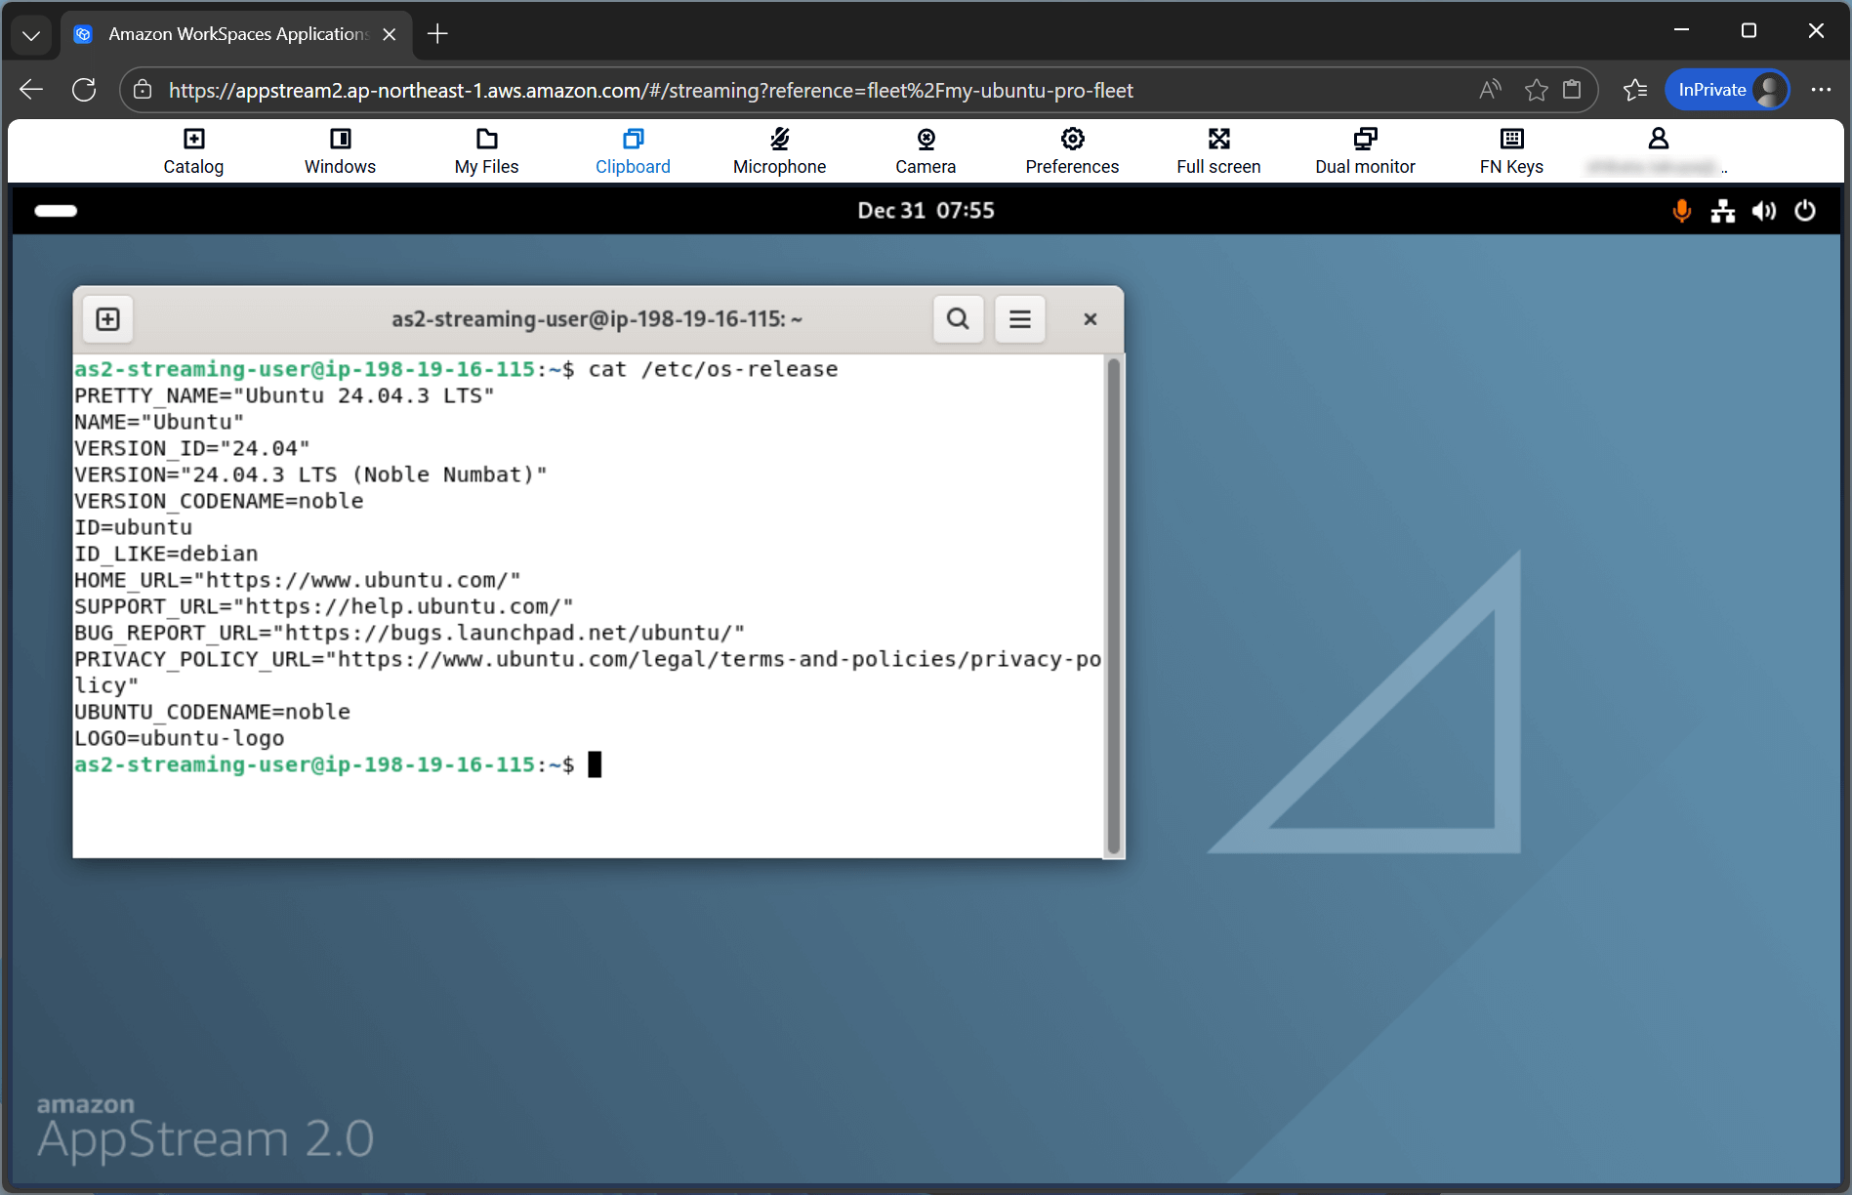Open the terminal search
This screenshot has width=1852, height=1195.
pos(958,318)
